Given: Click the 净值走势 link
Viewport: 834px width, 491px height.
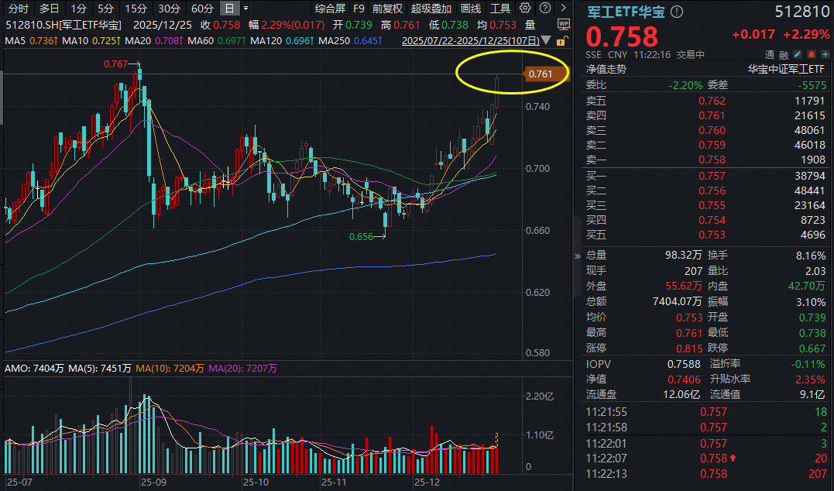Looking at the screenshot, I should 606,69.
